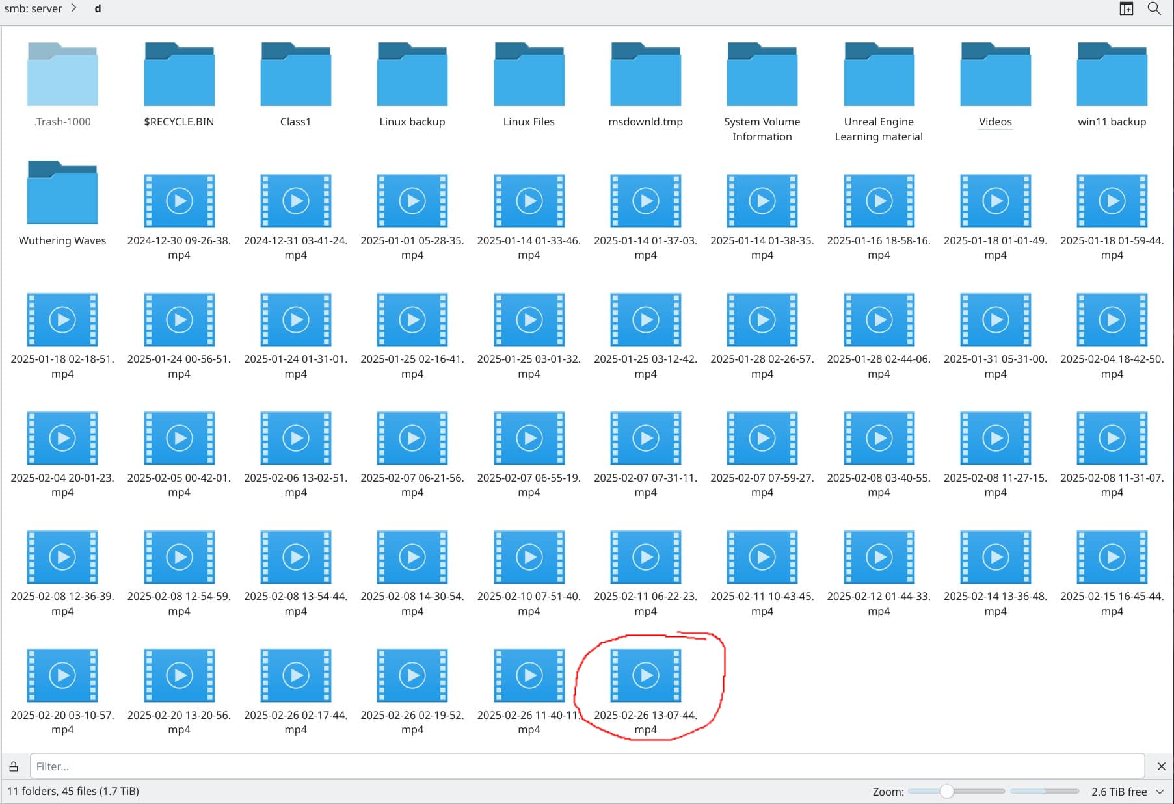1174x804 pixels.
Task: Close the filter bar
Action: 1161,766
